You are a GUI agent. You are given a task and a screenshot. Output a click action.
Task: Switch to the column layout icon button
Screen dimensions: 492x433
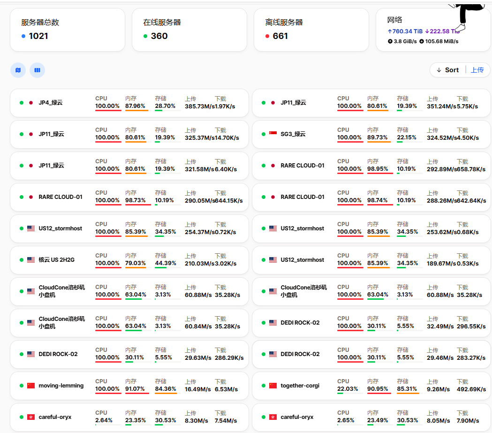38,70
